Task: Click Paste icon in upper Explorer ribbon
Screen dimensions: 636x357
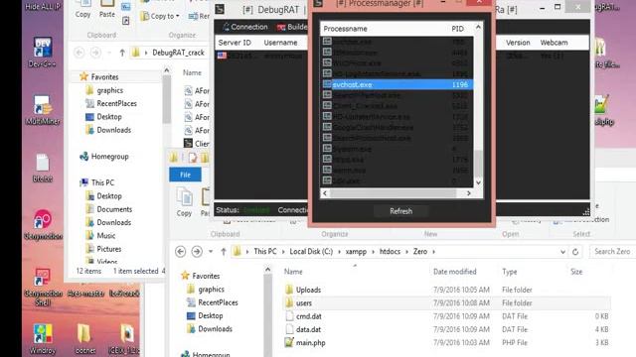Action: (x=107, y=9)
